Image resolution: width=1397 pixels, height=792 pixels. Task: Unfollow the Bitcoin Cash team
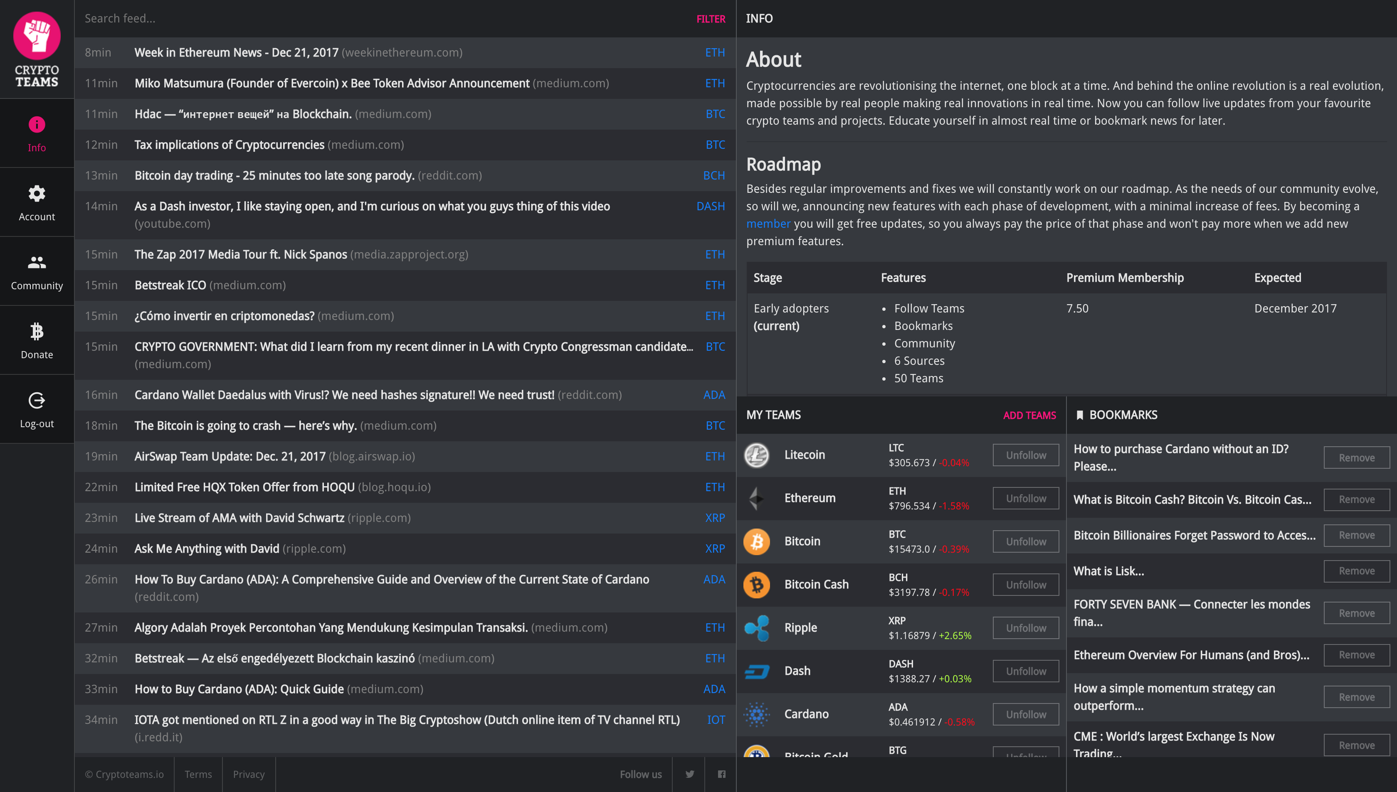tap(1025, 584)
